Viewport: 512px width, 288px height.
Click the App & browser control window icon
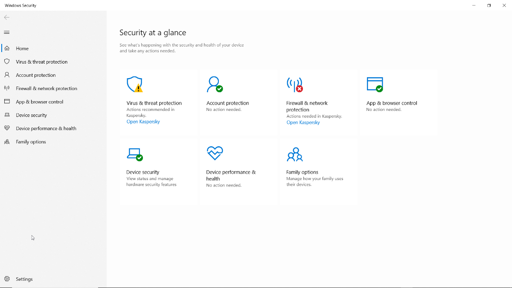(375, 84)
